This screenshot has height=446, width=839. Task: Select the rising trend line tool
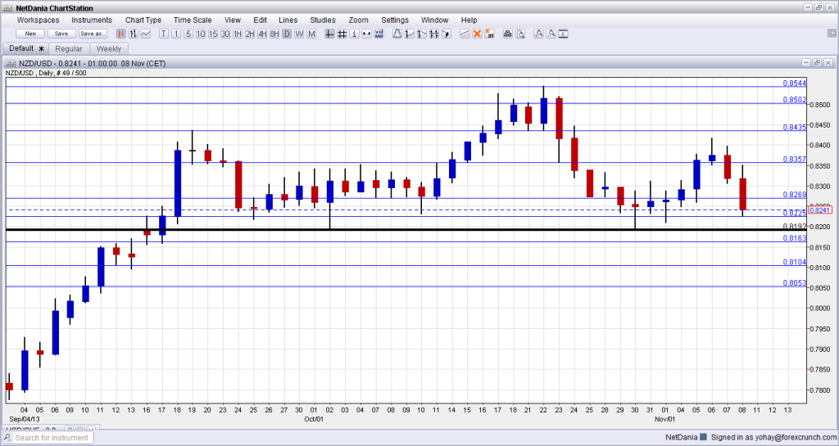tap(410, 34)
